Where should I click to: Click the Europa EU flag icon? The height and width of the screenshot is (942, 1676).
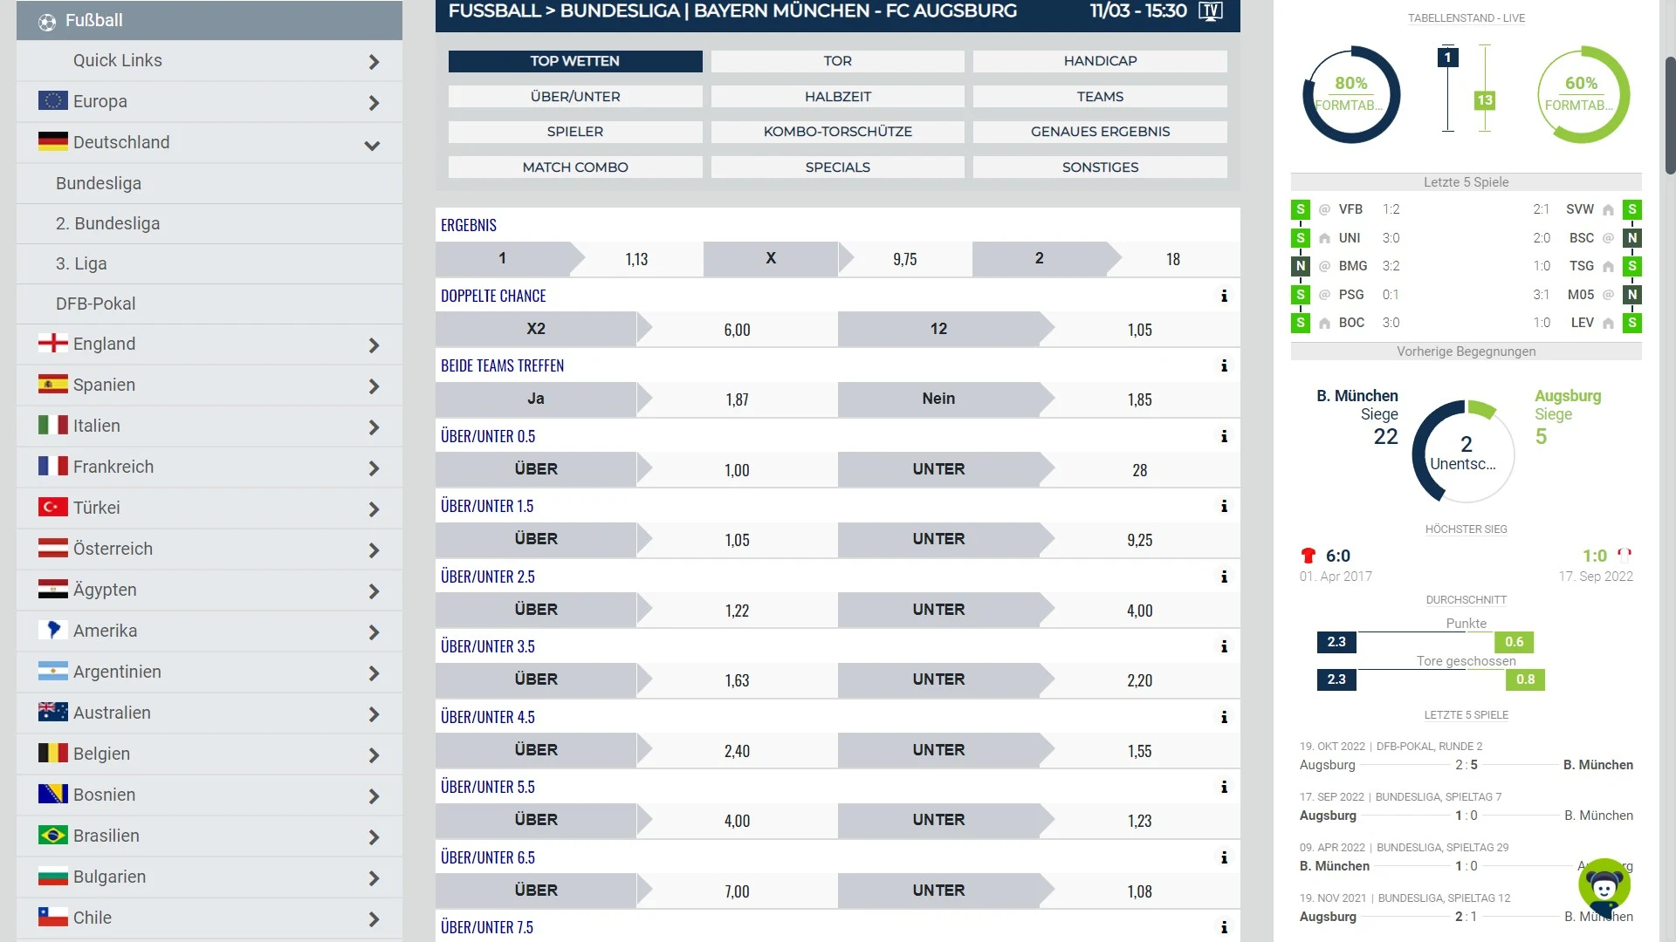coord(53,101)
